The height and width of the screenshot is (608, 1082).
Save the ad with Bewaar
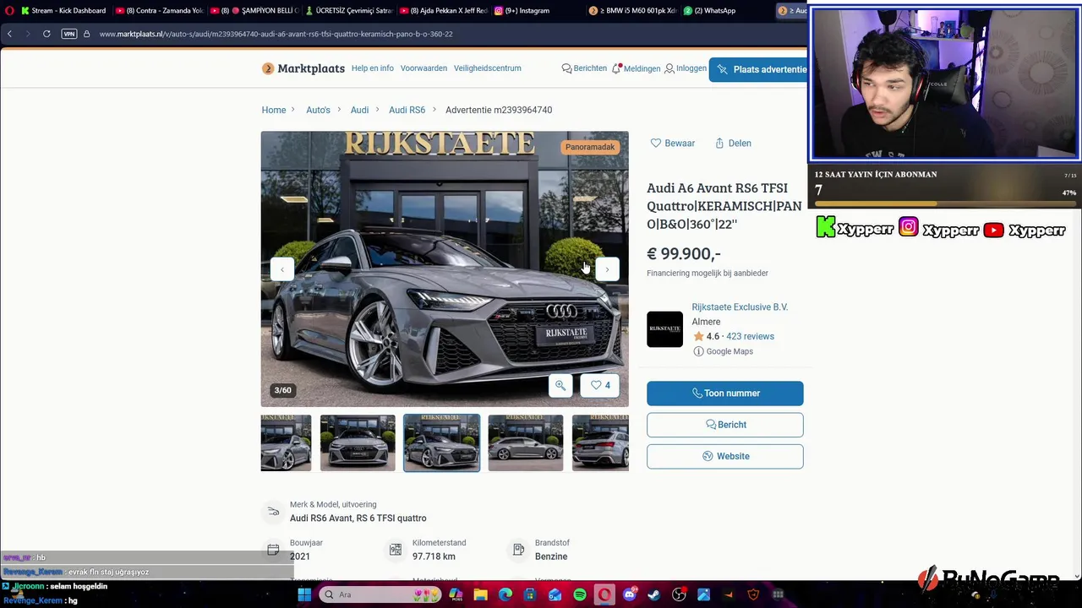click(673, 144)
